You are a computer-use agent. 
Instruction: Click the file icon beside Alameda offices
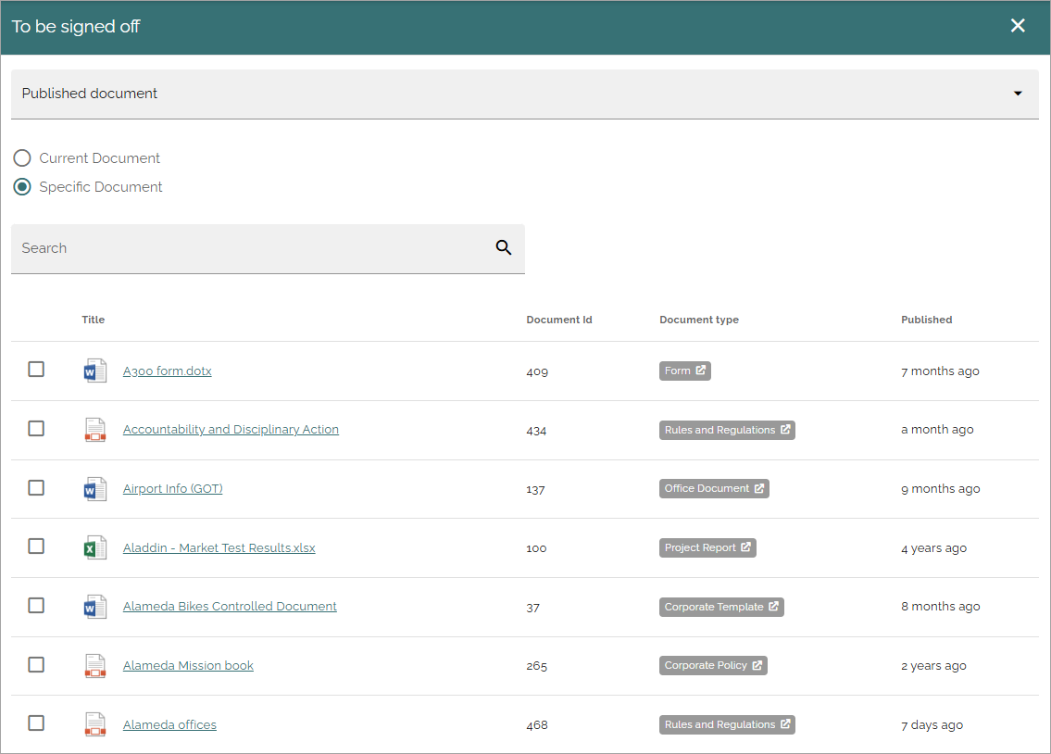pos(95,724)
